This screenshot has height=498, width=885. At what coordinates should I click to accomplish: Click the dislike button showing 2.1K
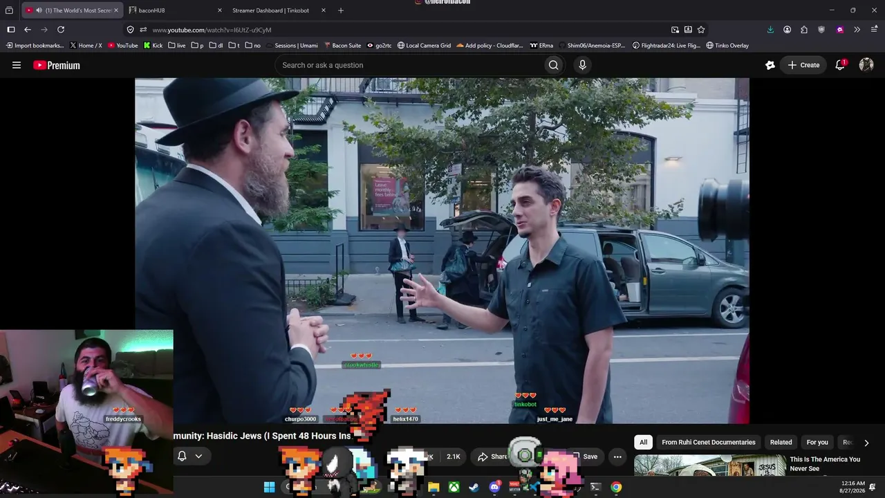pos(451,456)
